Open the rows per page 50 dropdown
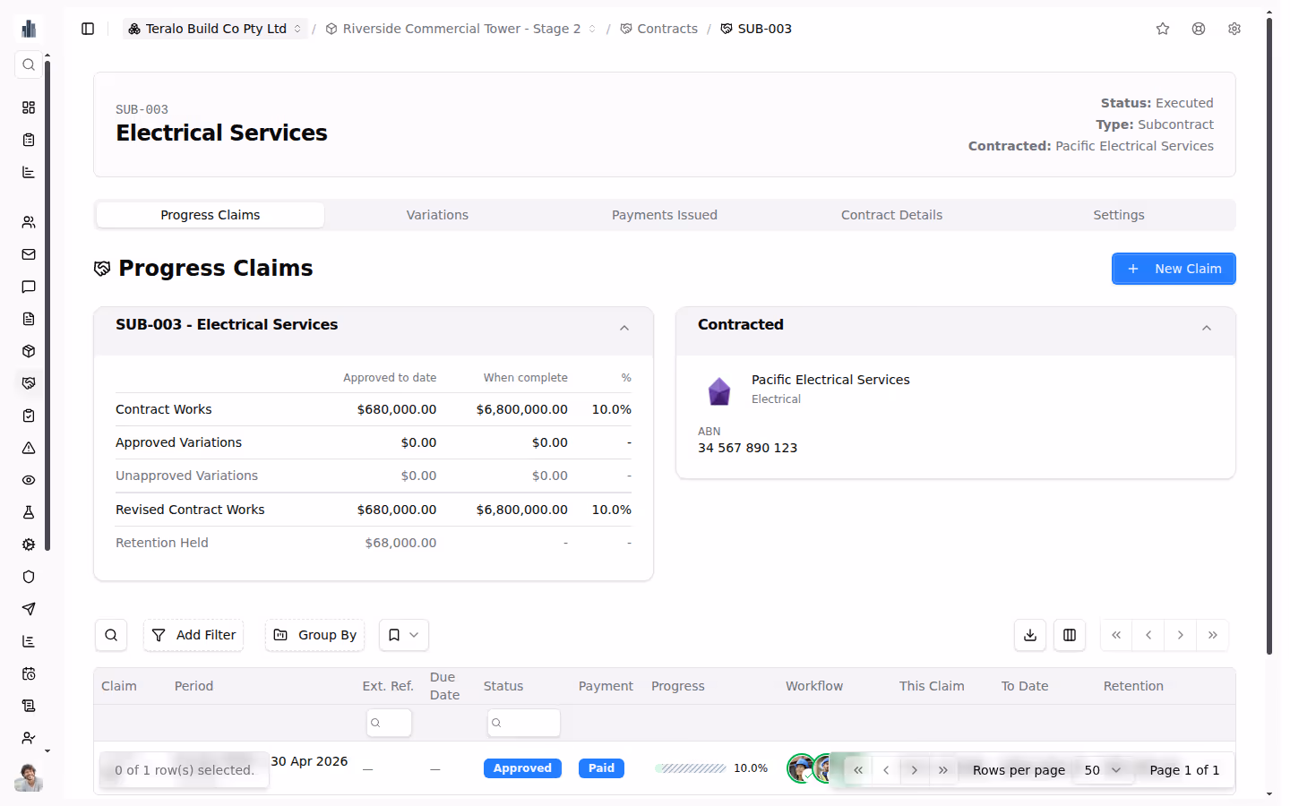The height and width of the screenshot is (806, 1290). click(x=1103, y=770)
